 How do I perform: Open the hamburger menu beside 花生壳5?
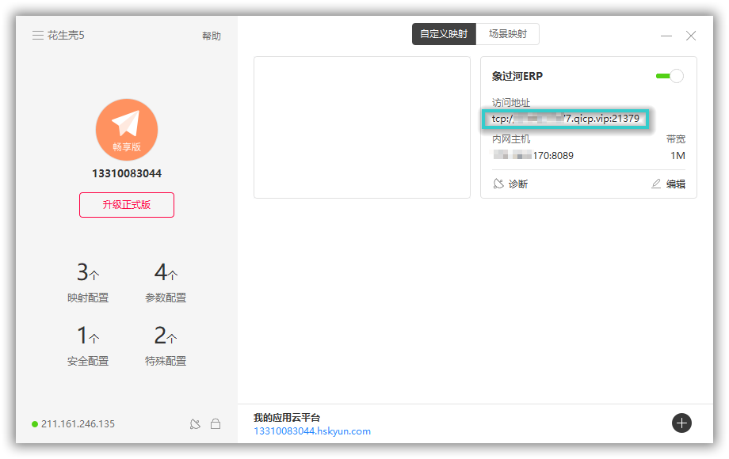tap(38, 36)
